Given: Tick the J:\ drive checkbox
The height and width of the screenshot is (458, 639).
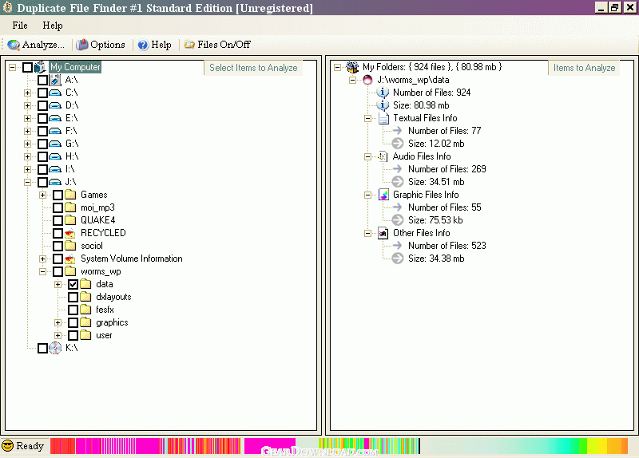Looking at the screenshot, I should (x=42, y=182).
